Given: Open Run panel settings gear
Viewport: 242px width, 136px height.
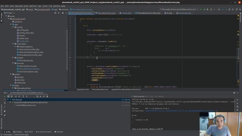Looking at the screenshot, I should coord(234,93).
